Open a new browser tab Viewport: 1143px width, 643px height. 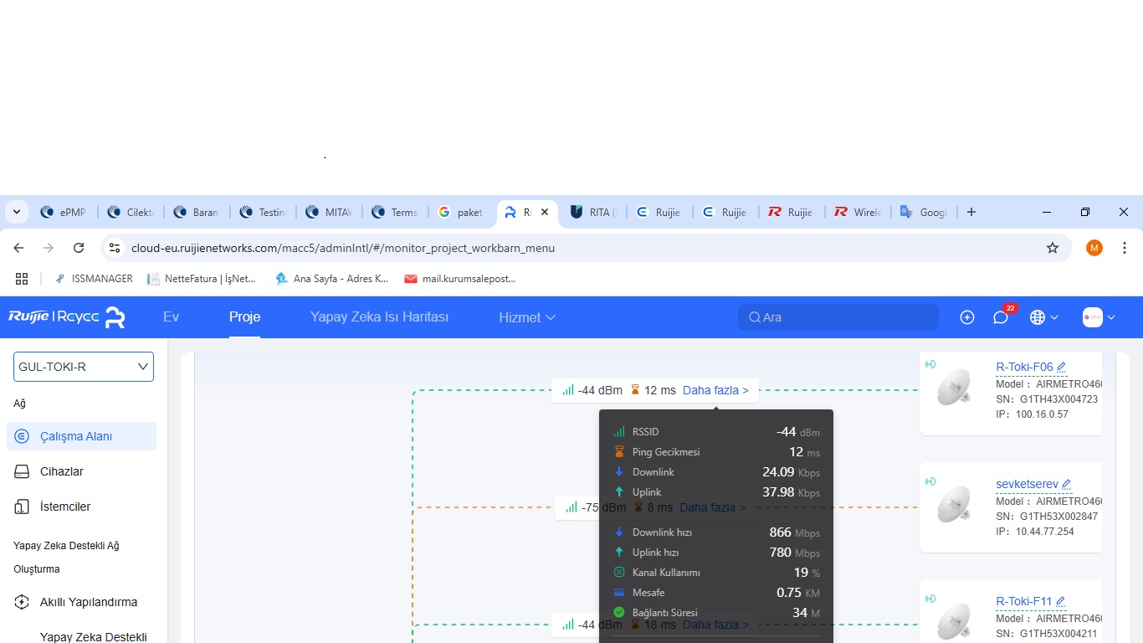(971, 213)
